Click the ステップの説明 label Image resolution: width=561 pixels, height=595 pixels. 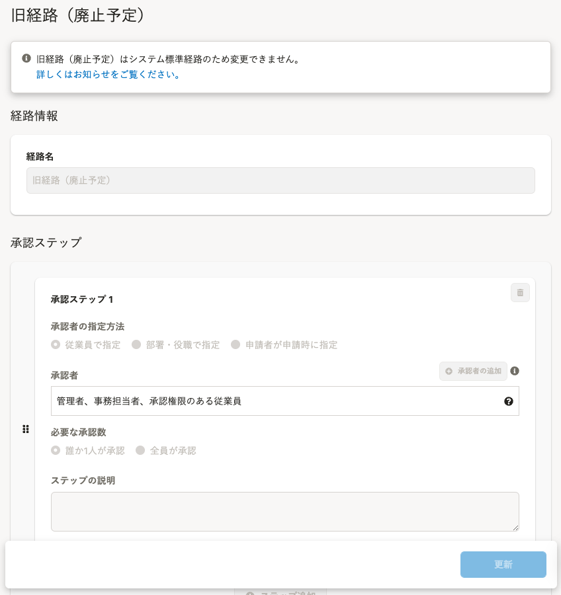[x=83, y=481]
